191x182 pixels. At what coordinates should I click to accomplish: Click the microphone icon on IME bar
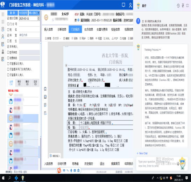71,170
